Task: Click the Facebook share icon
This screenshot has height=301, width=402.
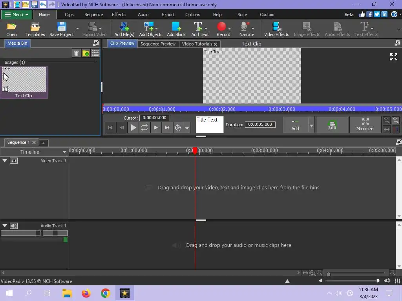Action: point(369,15)
